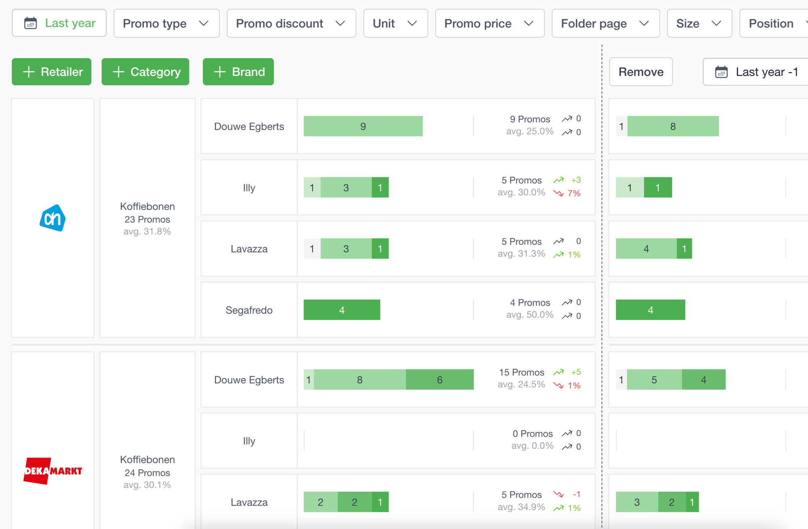This screenshot has width=808, height=529.
Task: Click the Segafredo brand label
Action: (249, 310)
